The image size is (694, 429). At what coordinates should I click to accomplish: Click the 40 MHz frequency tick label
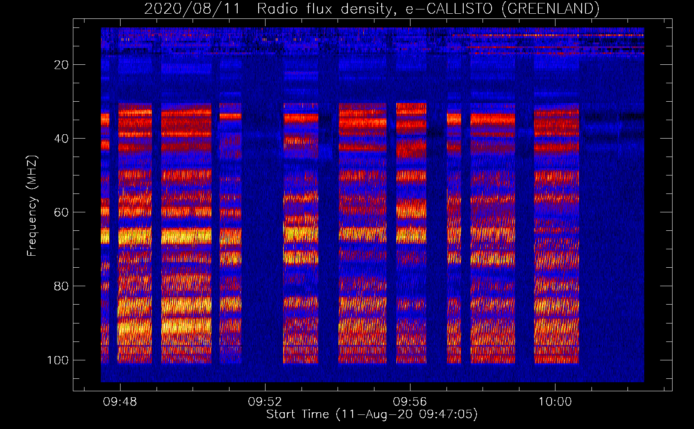coord(61,139)
